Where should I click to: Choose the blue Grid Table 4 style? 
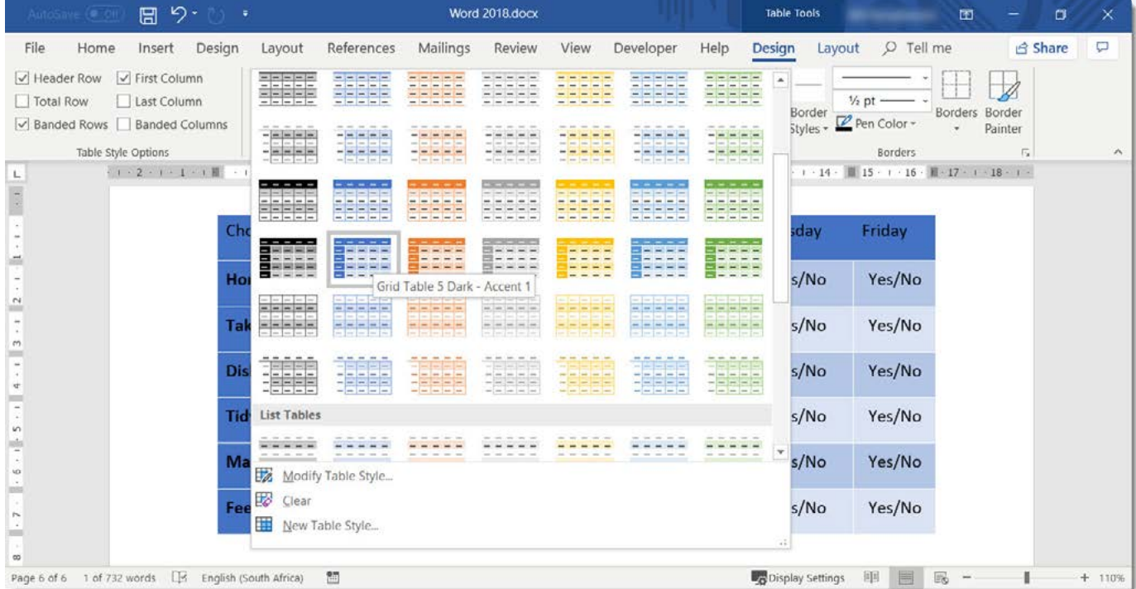(x=362, y=200)
